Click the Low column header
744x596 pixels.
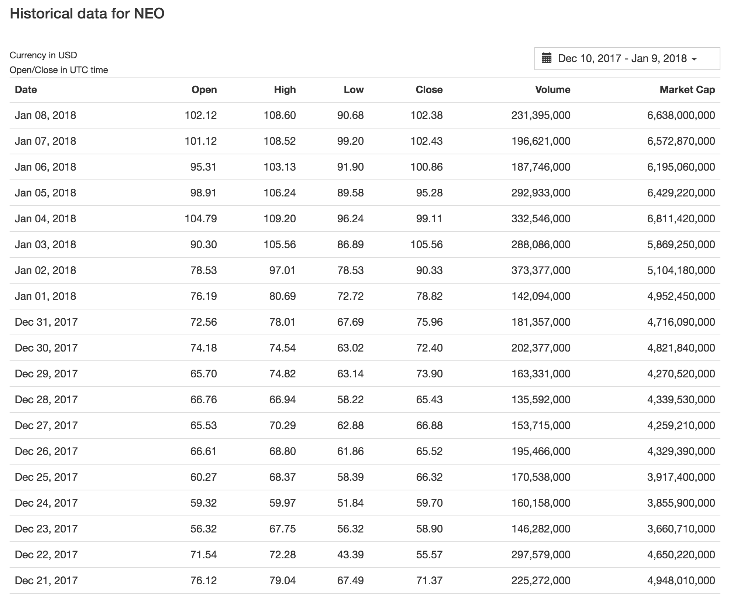click(354, 90)
